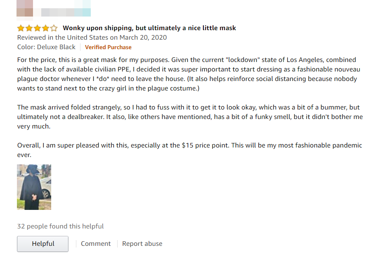
Task: Open the 'Wonky upon shipping' review title
Action: [x=149, y=28]
